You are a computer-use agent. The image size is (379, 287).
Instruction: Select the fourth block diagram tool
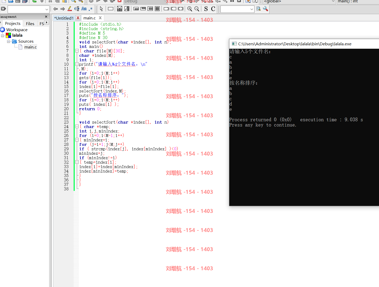coord(157,9)
